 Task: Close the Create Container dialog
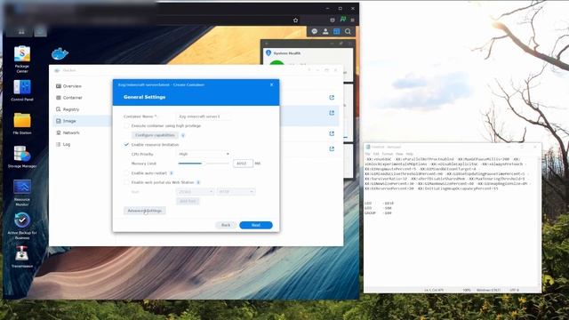272,84
